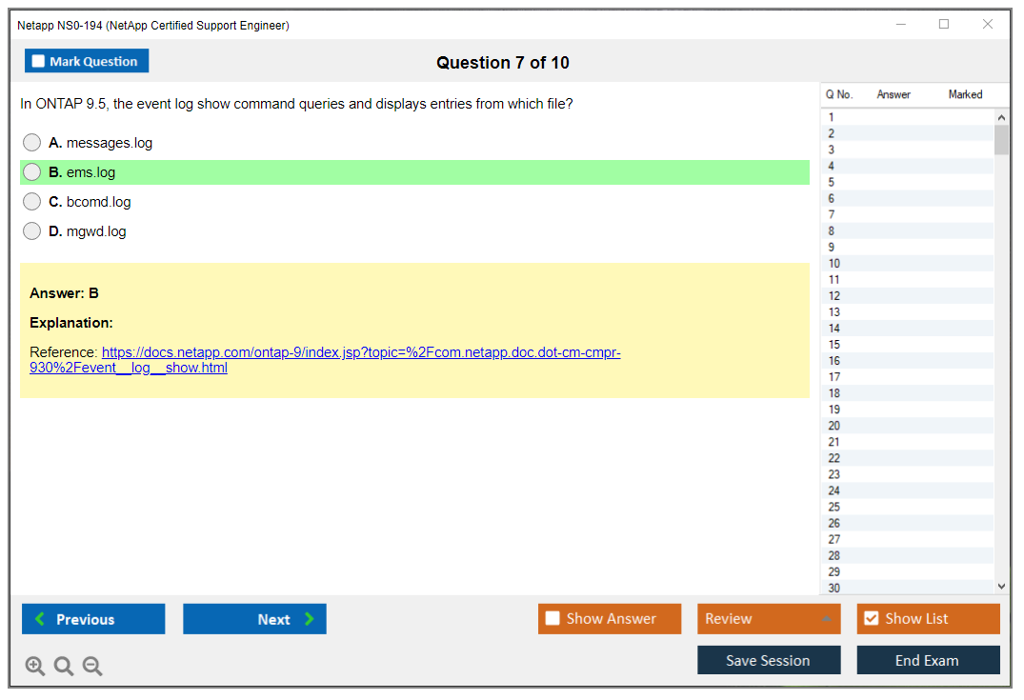Go to the Previous question
1024x700 pixels.
click(x=93, y=619)
